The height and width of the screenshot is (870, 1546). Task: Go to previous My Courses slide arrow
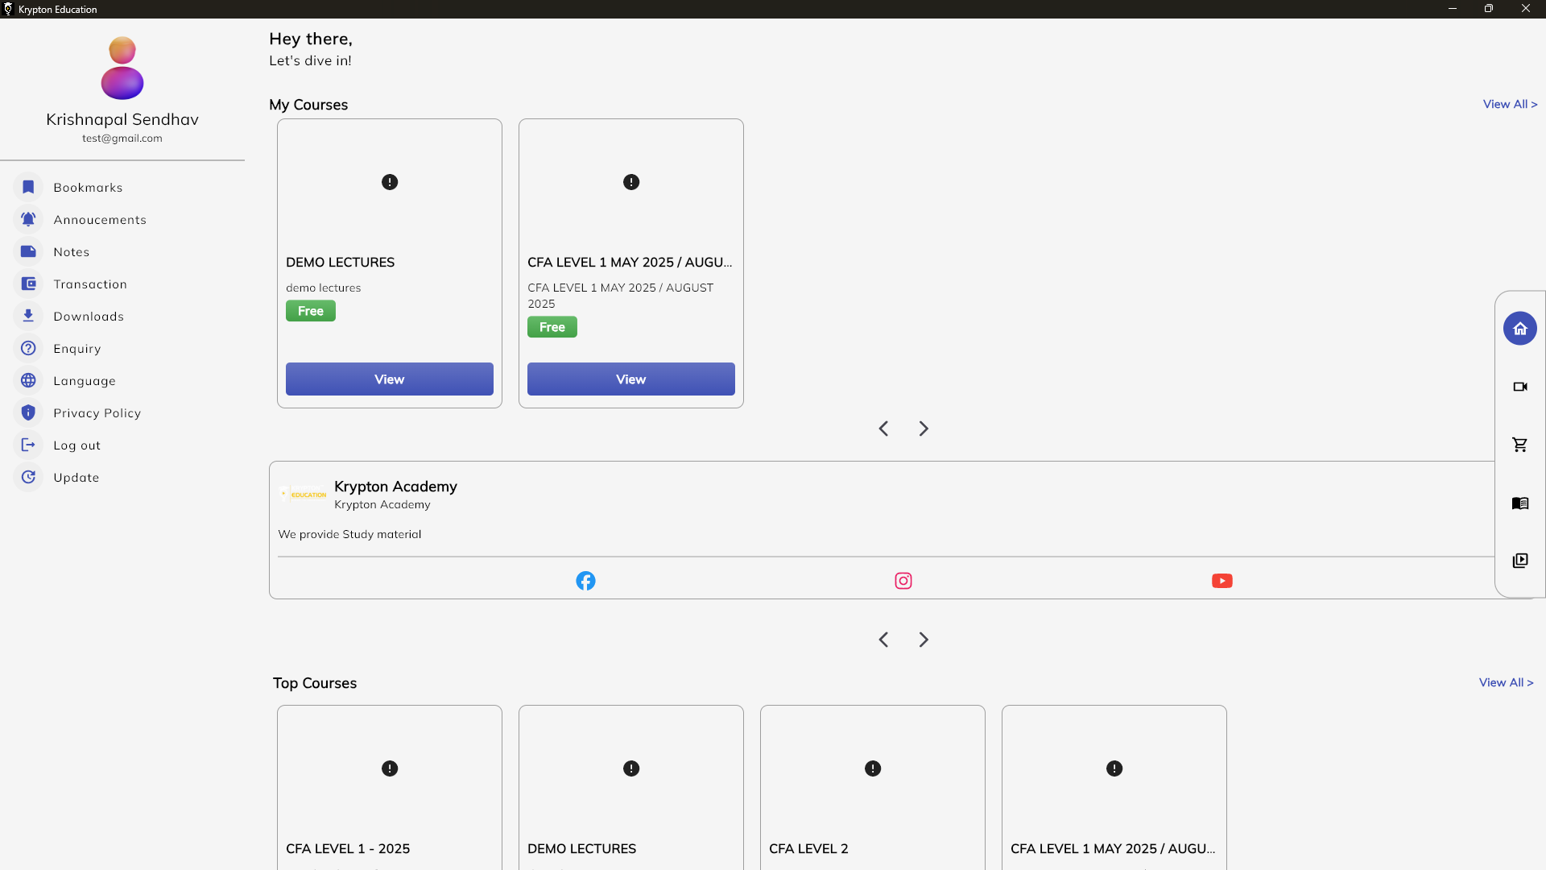[883, 429]
